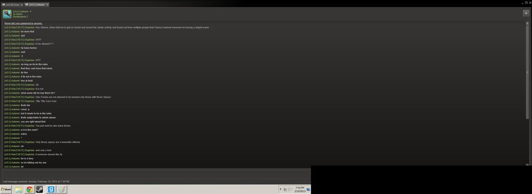The height and width of the screenshot is (194, 532).
Task: Close the [xG:M] Derp tab
Action: [22, 5]
